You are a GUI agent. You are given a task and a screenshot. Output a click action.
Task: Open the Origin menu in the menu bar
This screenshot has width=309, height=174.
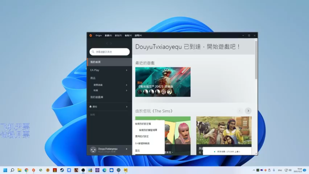tap(98, 36)
